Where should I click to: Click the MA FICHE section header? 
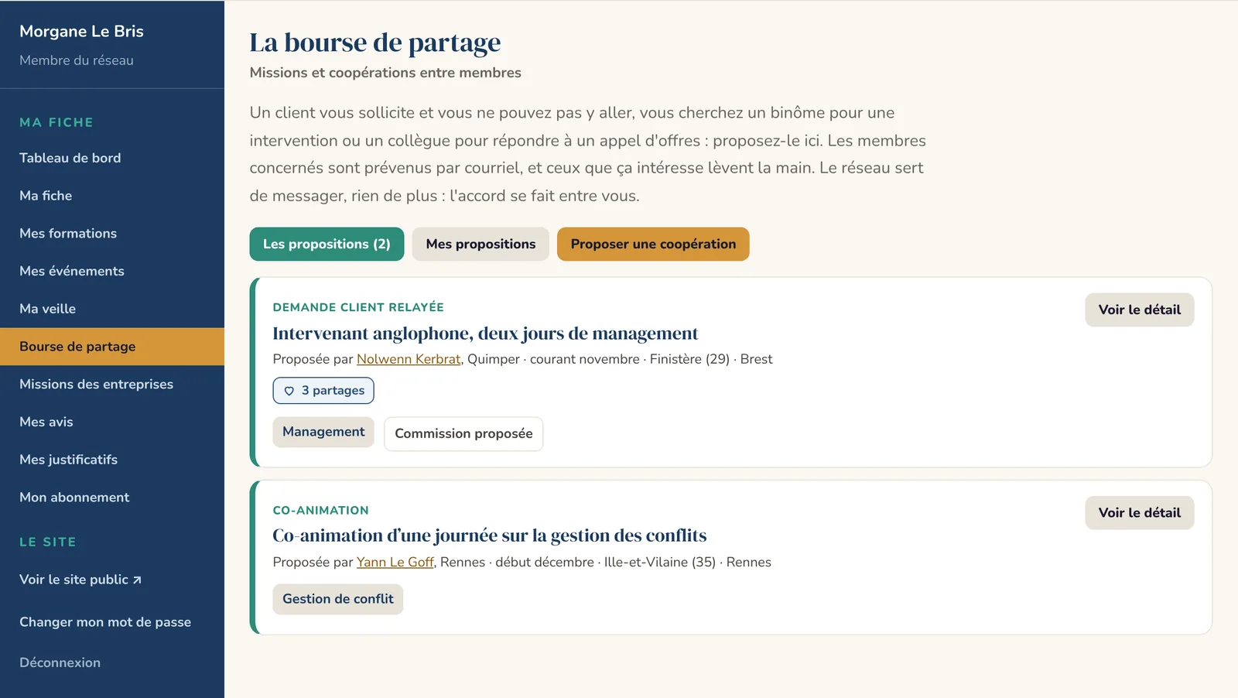point(56,122)
